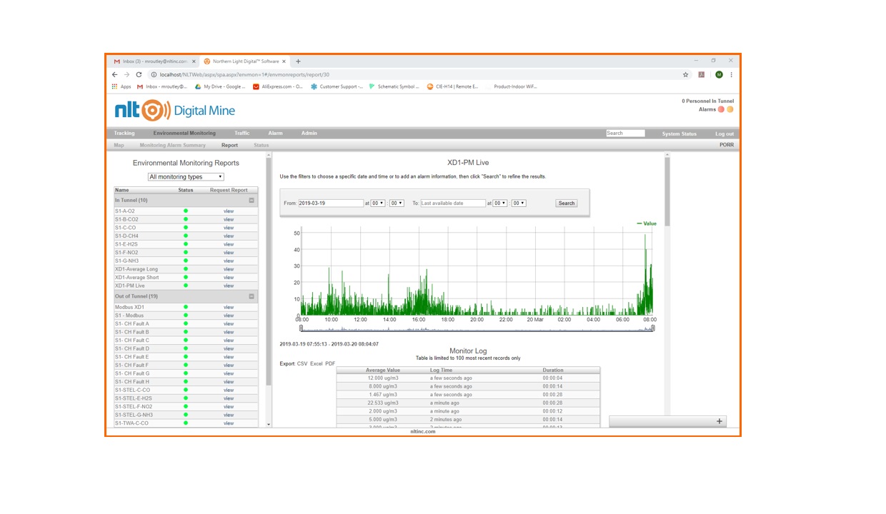Open Chrome's three-dot menu

point(731,74)
